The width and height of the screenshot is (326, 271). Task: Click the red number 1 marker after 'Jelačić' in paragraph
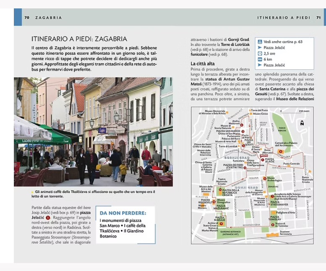tap(48, 218)
